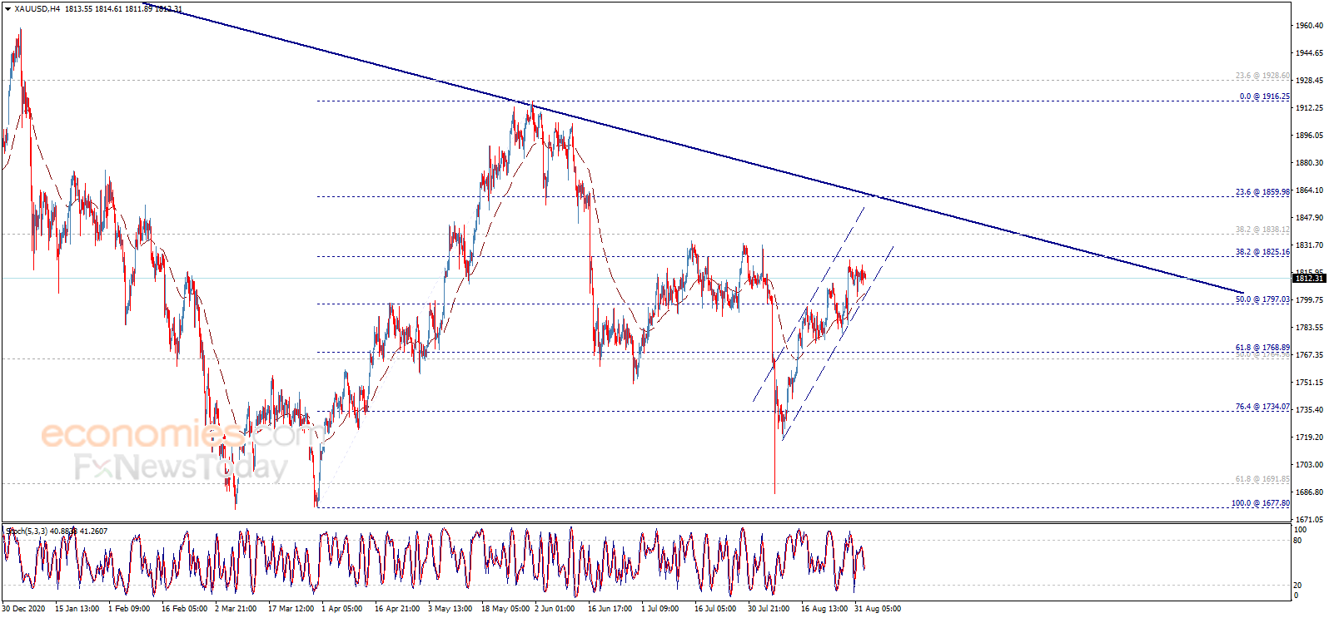Click the 50.0 @ 1797.03 Fibonacci label
1329x618 pixels.
pos(1262,299)
